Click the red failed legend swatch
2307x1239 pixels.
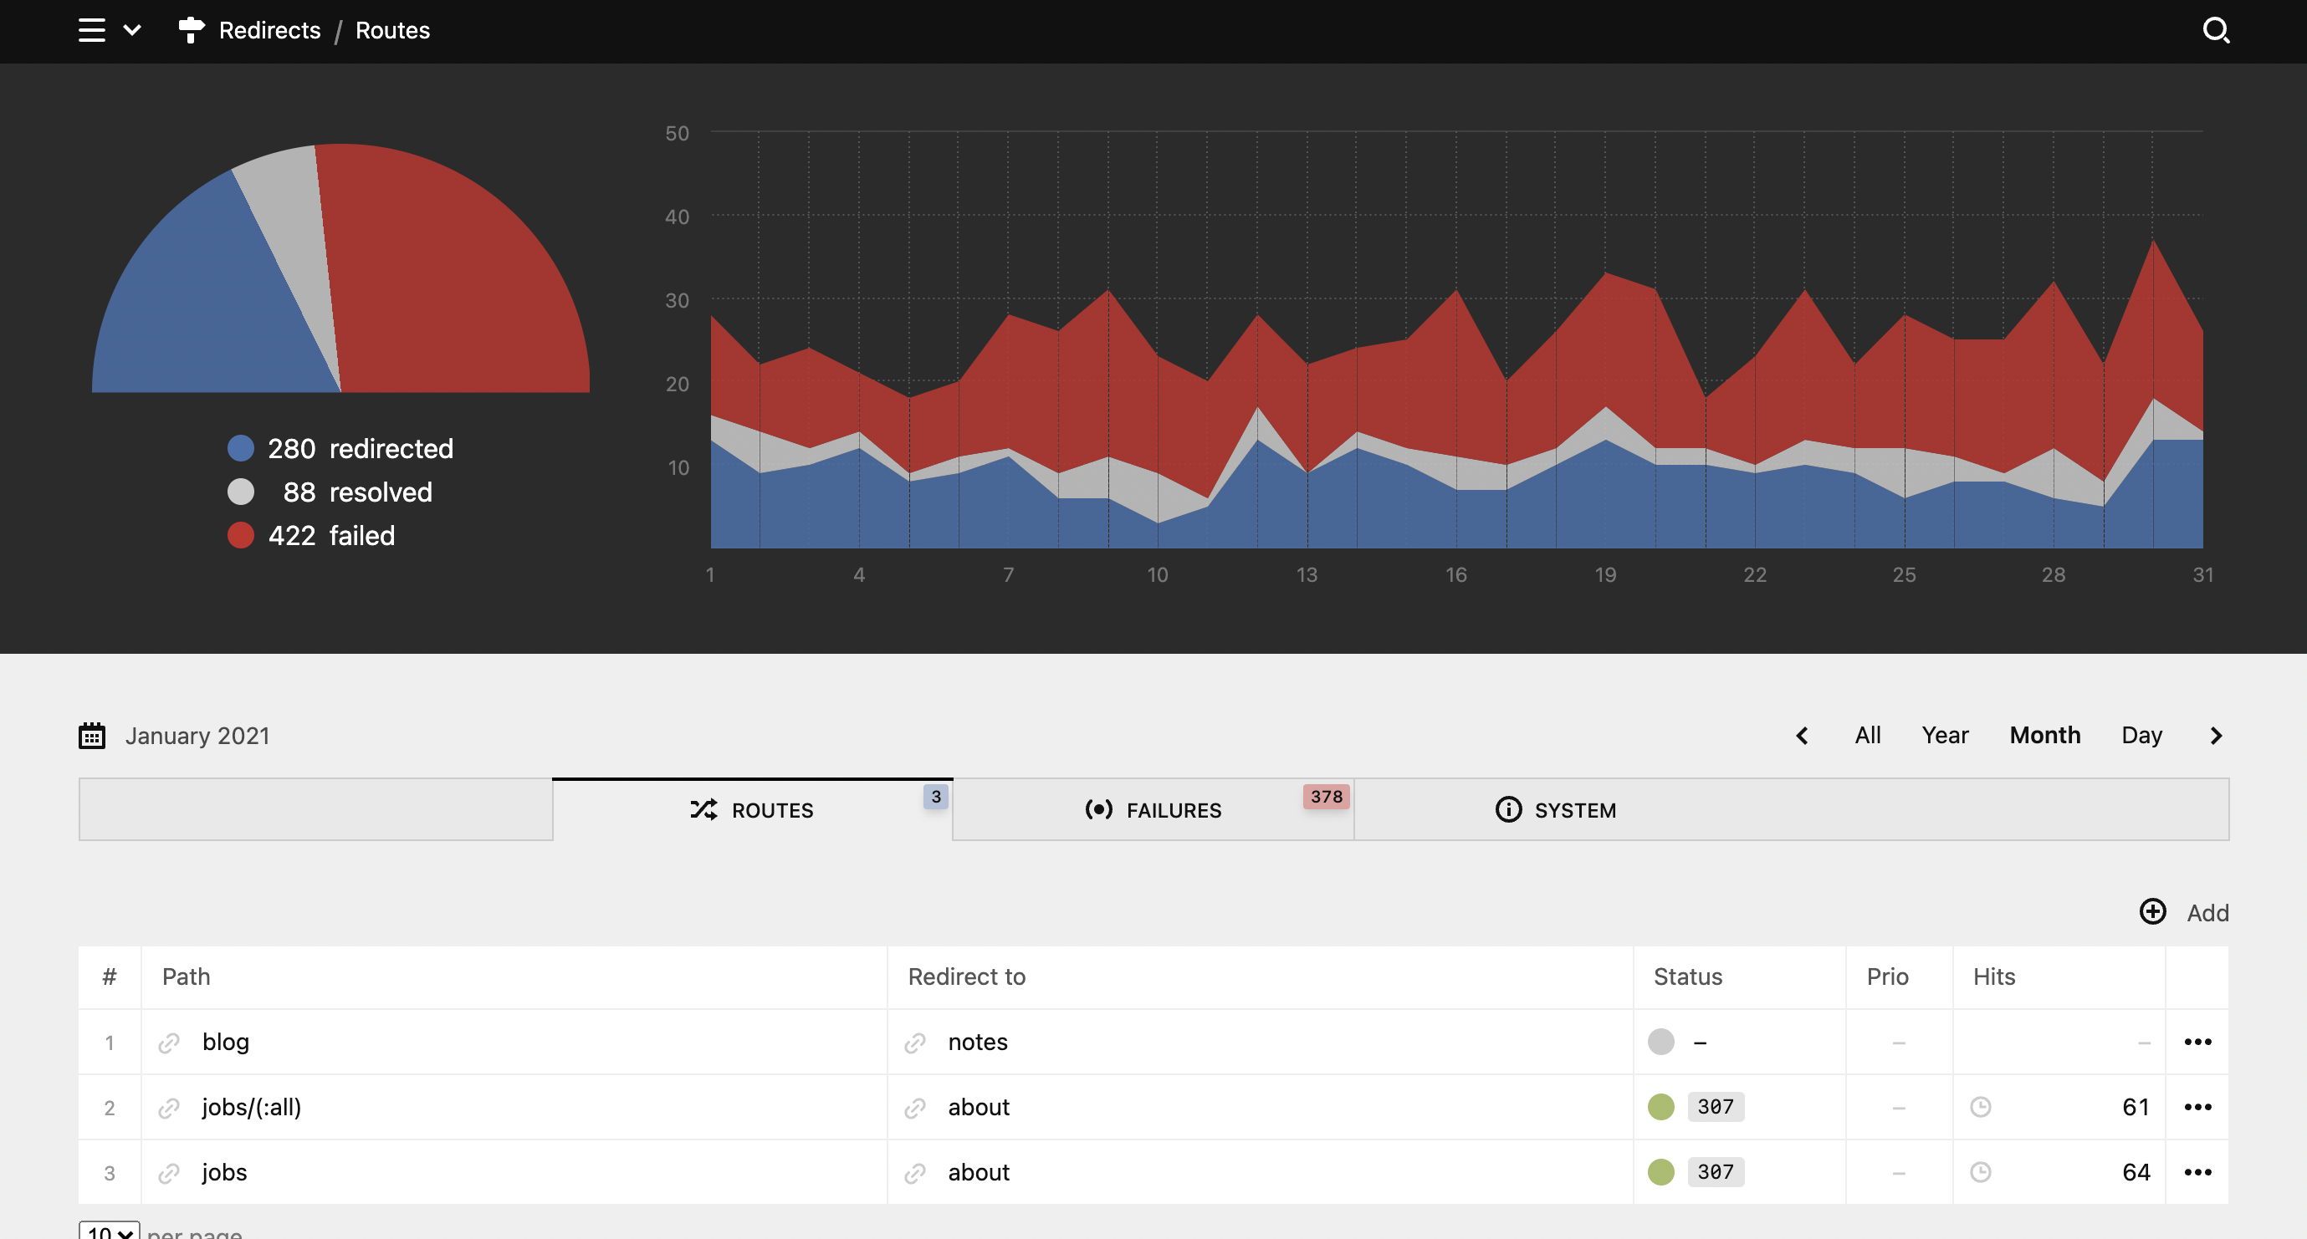(241, 535)
